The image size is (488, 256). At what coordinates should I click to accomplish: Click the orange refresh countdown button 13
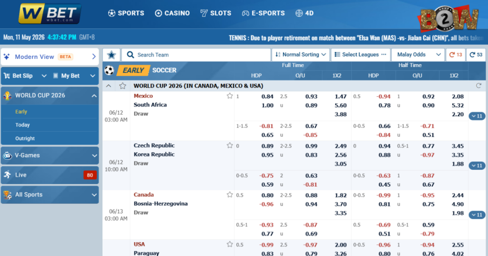tap(456, 55)
